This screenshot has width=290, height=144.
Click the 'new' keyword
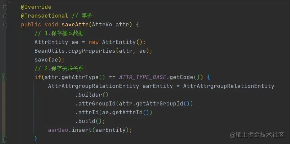(x=94, y=42)
